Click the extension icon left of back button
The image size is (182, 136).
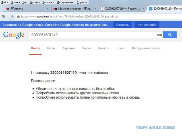pos(4,16)
